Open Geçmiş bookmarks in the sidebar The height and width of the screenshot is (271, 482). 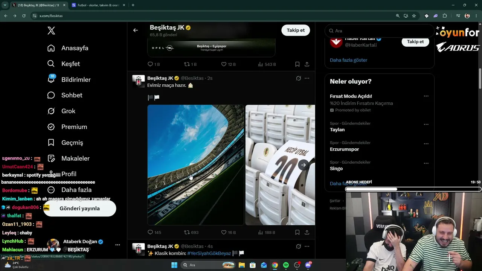[65, 143]
